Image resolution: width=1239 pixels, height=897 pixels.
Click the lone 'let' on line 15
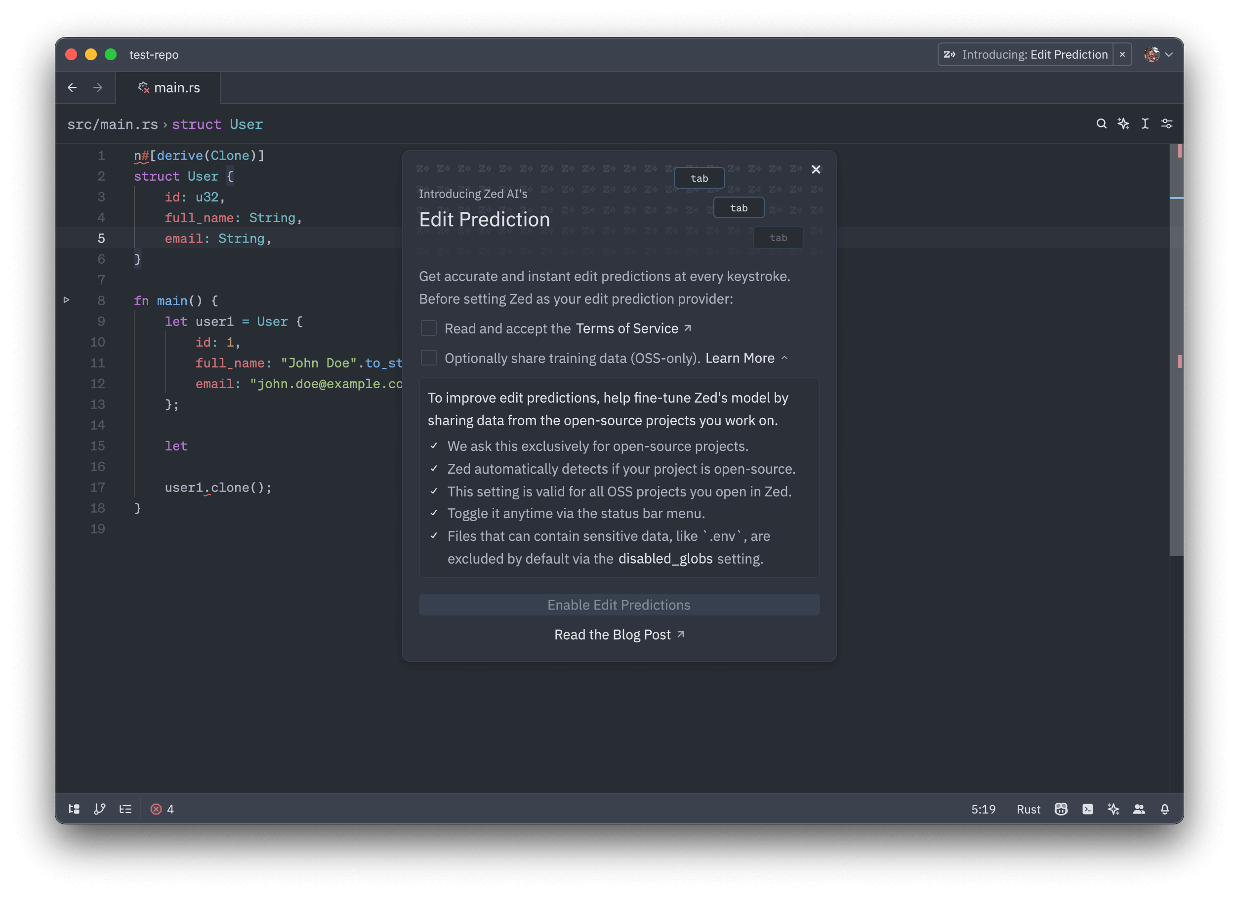(x=176, y=447)
